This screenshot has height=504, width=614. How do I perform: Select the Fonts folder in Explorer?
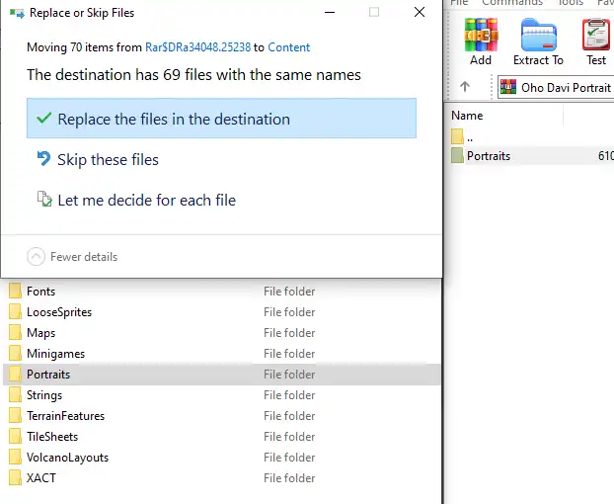click(40, 292)
